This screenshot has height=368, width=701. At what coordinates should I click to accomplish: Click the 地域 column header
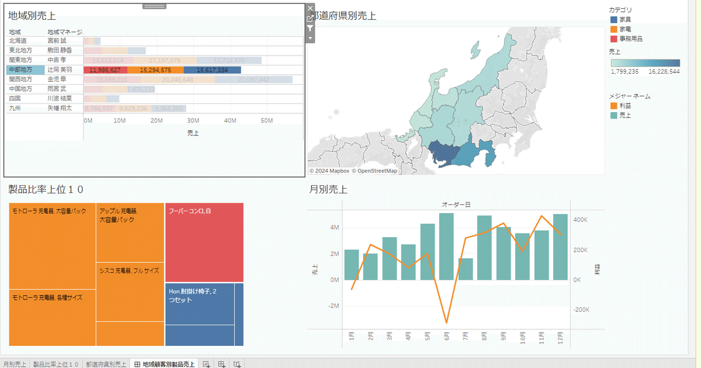[15, 32]
